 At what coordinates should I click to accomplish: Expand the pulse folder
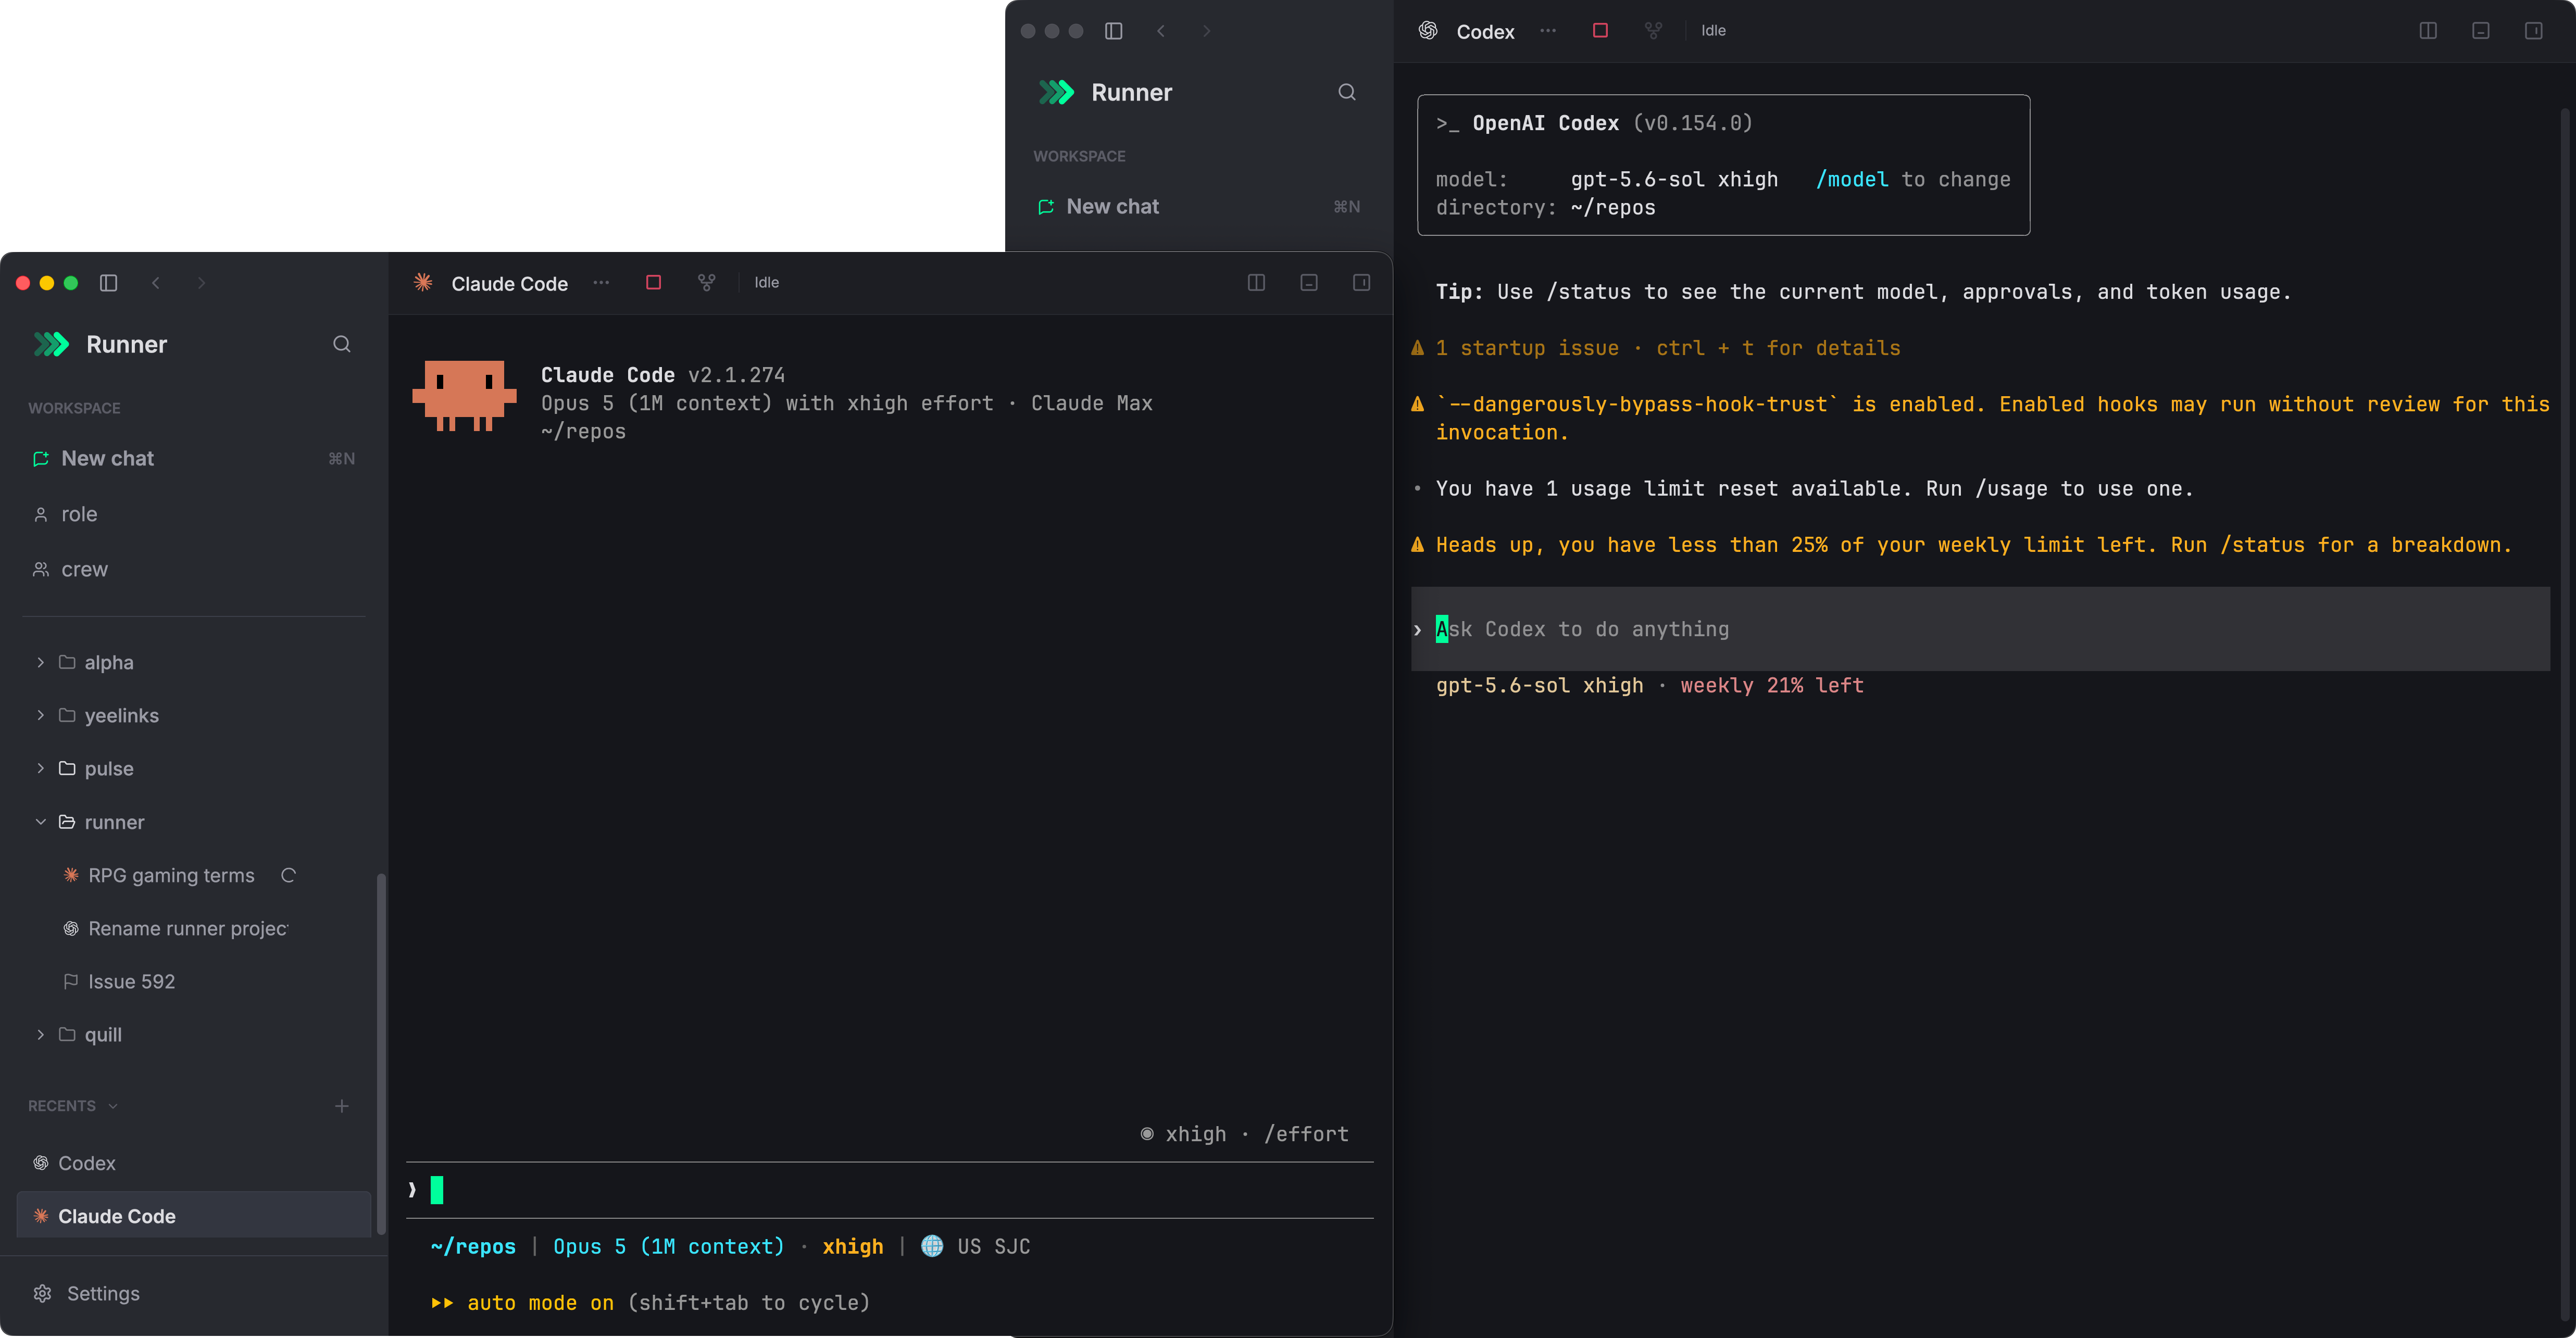tap(40, 768)
